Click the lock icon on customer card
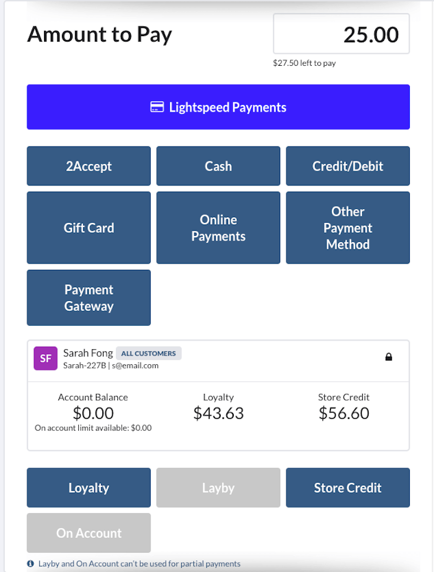The height and width of the screenshot is (572, 434). (x=389, y=357)
